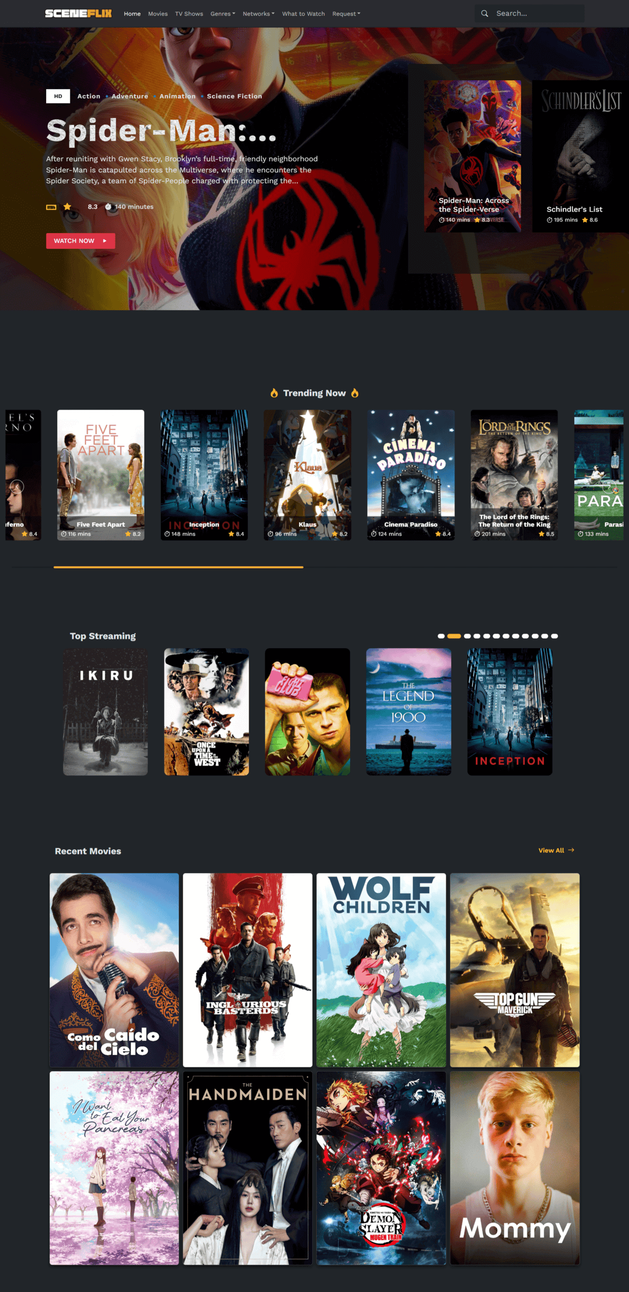Open Como Caído del Cielo poster
Image resolution: width=629 pixels, height=1292 pixels.
(114, 970)
